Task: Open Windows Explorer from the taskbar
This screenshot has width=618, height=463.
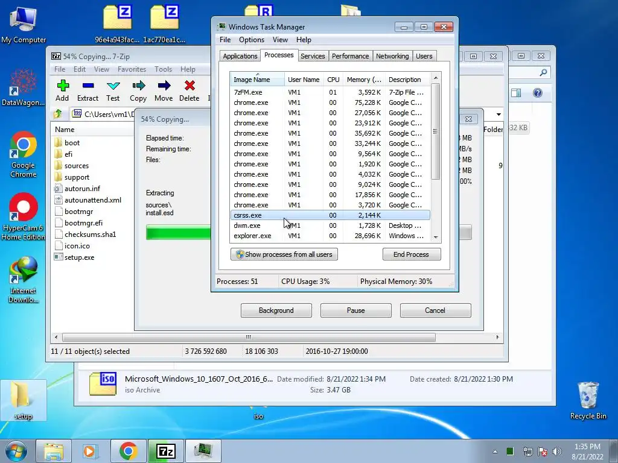Action: click(x=54, y=451)
